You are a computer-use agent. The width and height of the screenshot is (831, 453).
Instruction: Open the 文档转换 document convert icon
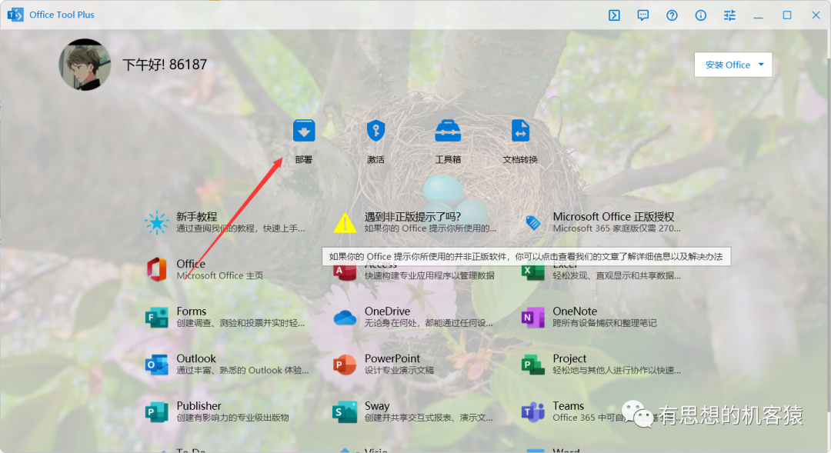(x=520, y=131)
